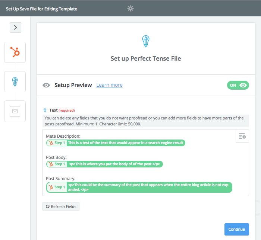
Task: Toggle the Setup Preview ON switch
Action: [238, 85]
